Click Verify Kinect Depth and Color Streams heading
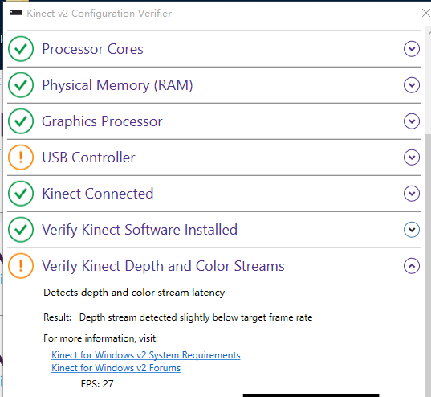The image size is (431, 397). click(163, 266)
